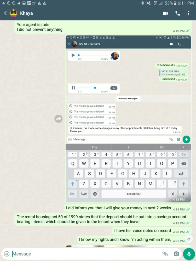This screenshot has height=261, width=196.
Task: Start a voice call with Khaya
Action: [178, 13]
